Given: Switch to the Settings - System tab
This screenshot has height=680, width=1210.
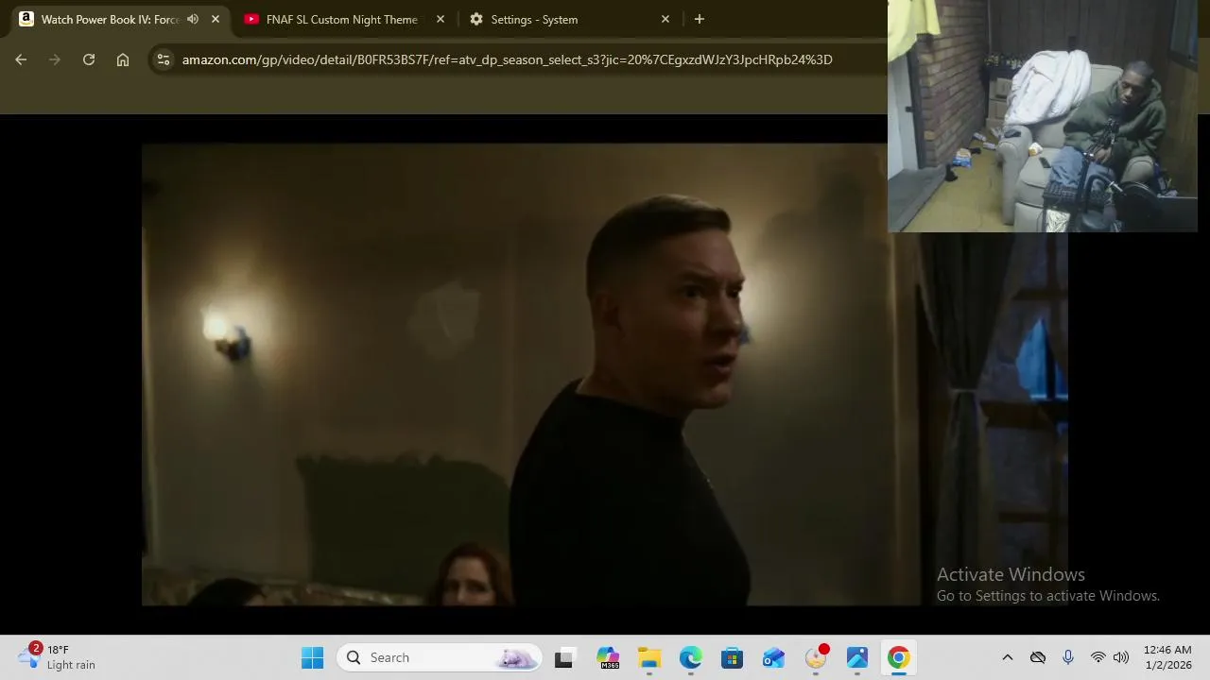Looking at the screenshot, I should [x=567, y=19].
